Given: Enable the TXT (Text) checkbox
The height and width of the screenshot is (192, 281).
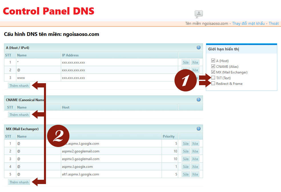Looking at the screenshot, I should 213,78.
